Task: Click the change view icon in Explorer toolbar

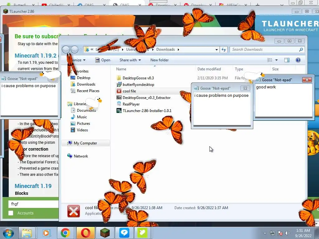Action: (269, 60)
